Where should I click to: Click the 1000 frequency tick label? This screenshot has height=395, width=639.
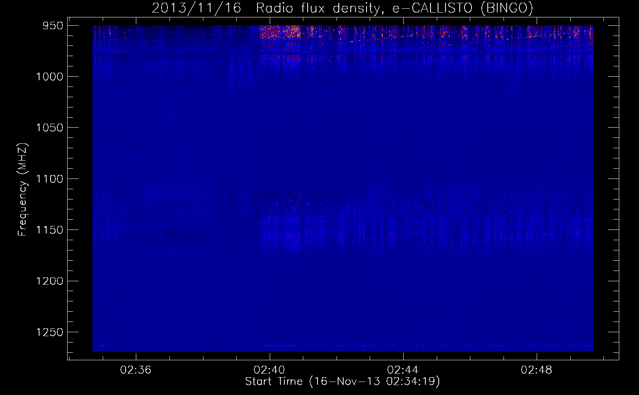49,77
